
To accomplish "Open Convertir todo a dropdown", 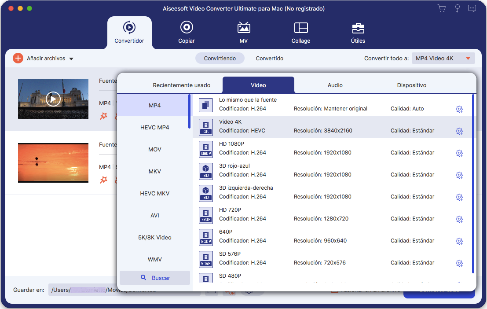I will tap(443, 58).
